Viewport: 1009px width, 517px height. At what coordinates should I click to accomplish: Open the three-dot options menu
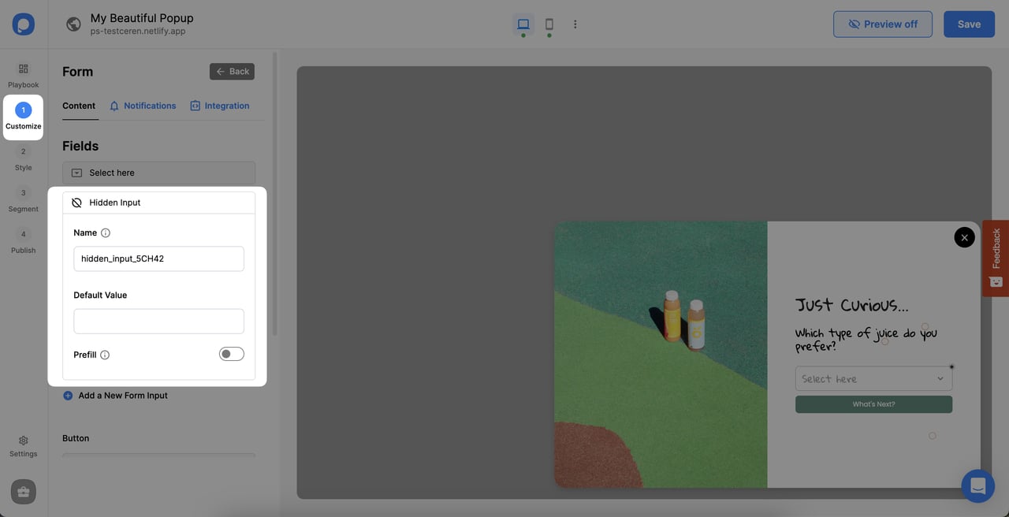575,24
